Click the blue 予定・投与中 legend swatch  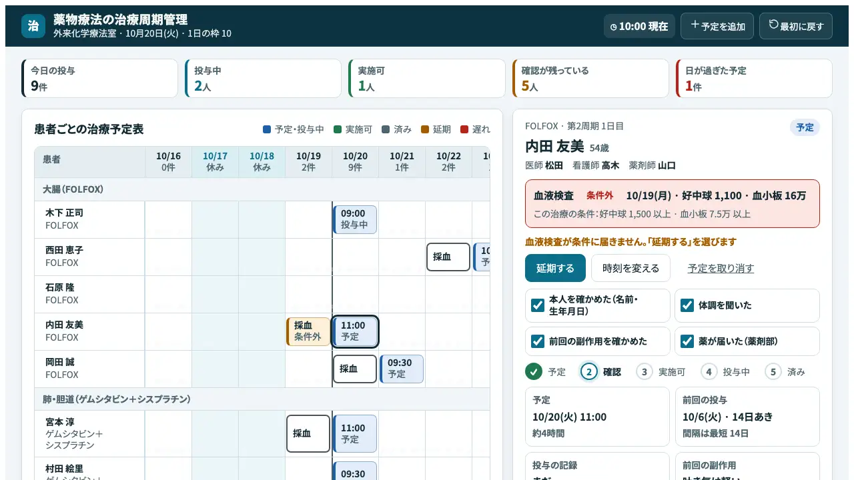coord(267,129)
